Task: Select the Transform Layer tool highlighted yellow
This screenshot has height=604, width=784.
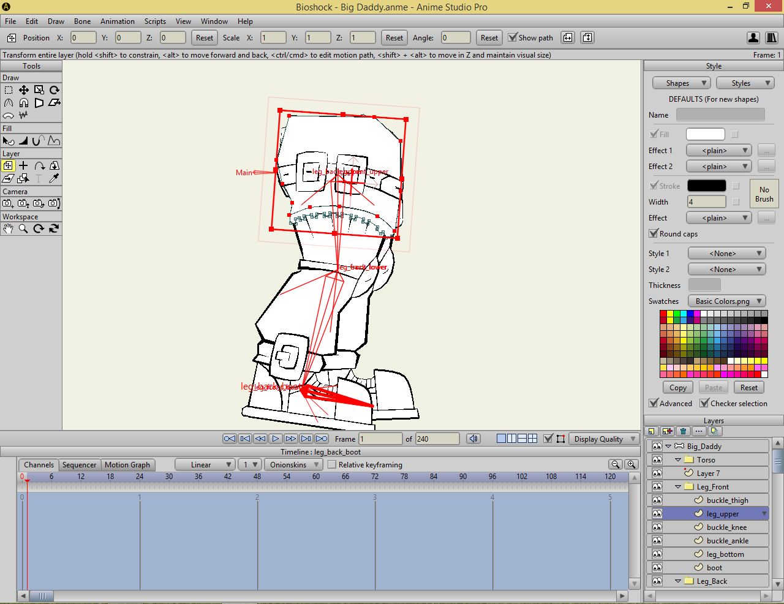Action: 8,165
